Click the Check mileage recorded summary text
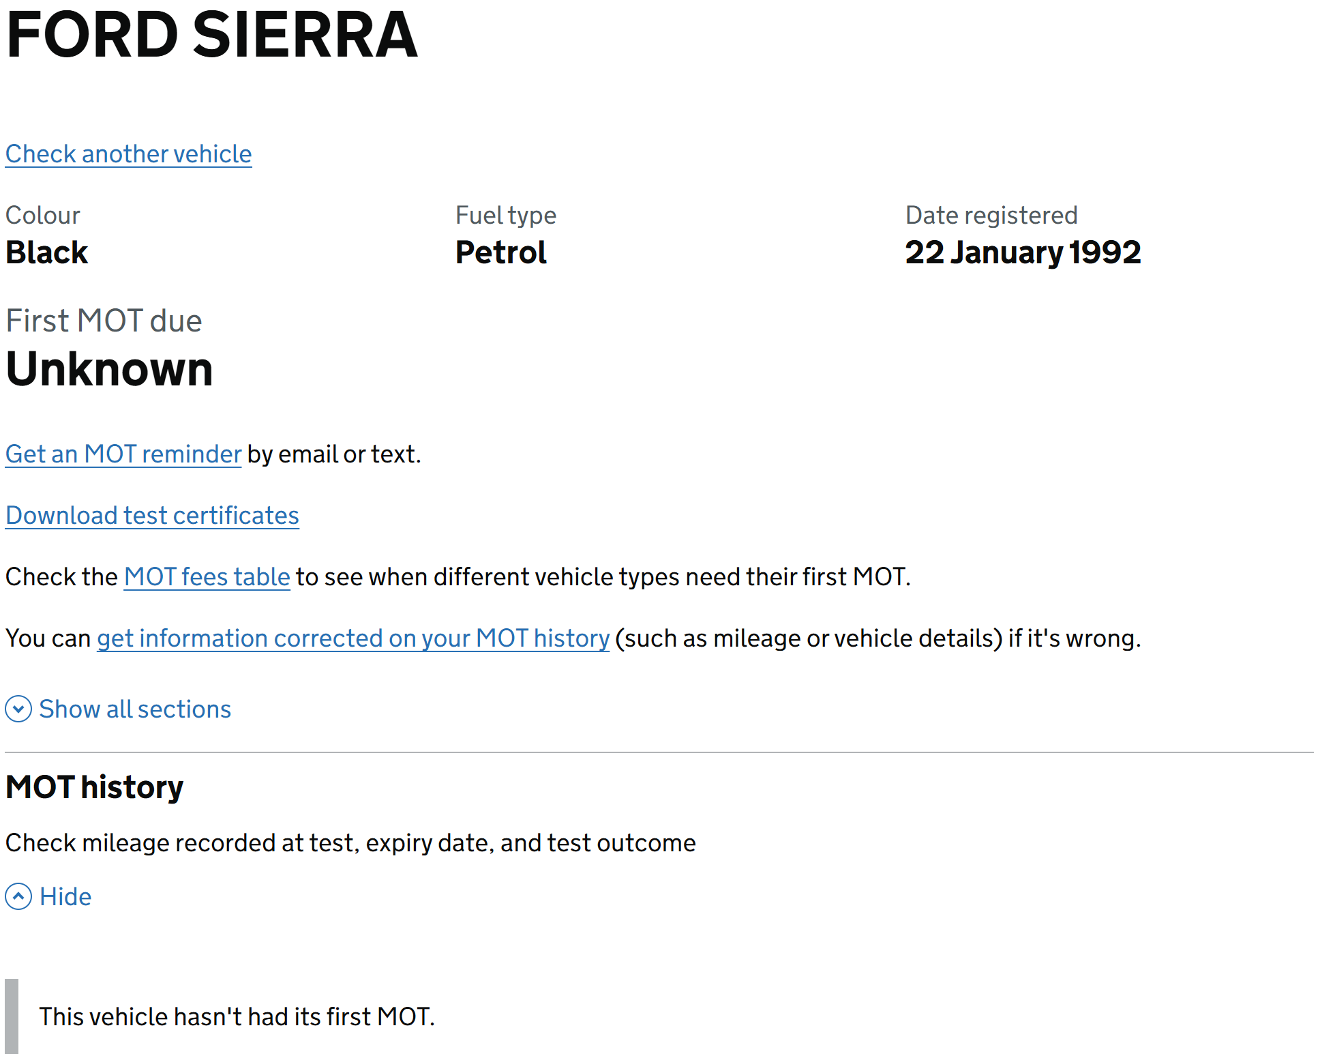 pos(350,843)
